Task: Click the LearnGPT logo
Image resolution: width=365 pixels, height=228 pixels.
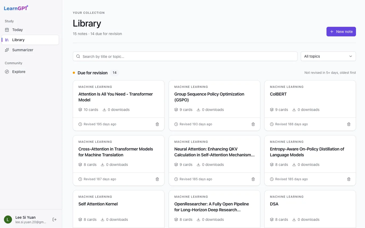Action: pos(16,8)
